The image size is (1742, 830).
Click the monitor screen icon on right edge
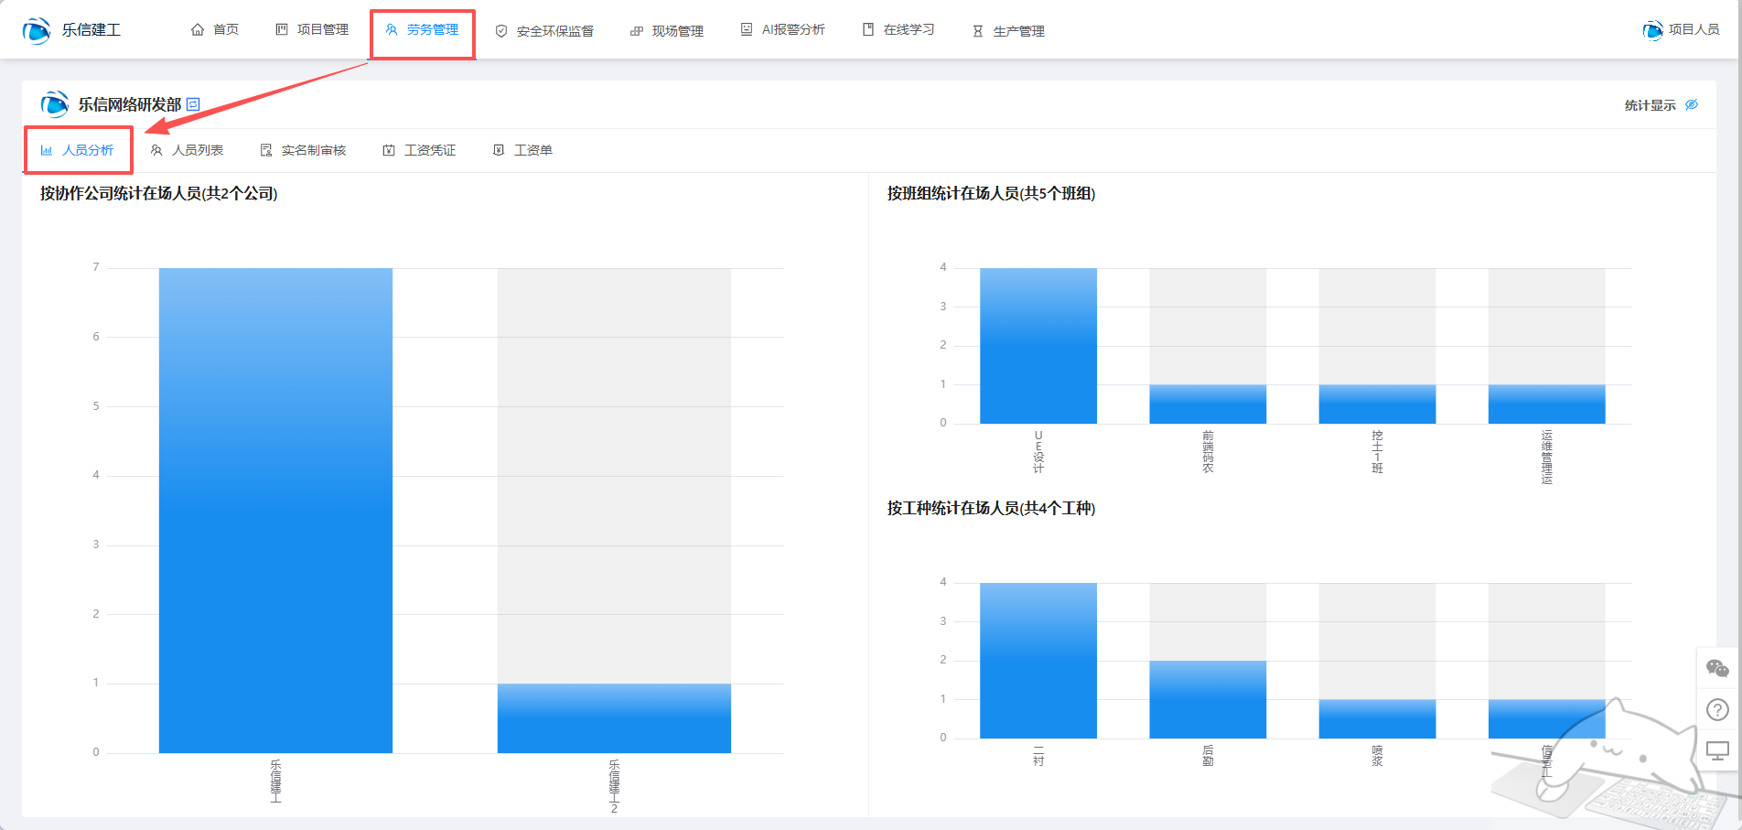click(x=1717, y=751)
